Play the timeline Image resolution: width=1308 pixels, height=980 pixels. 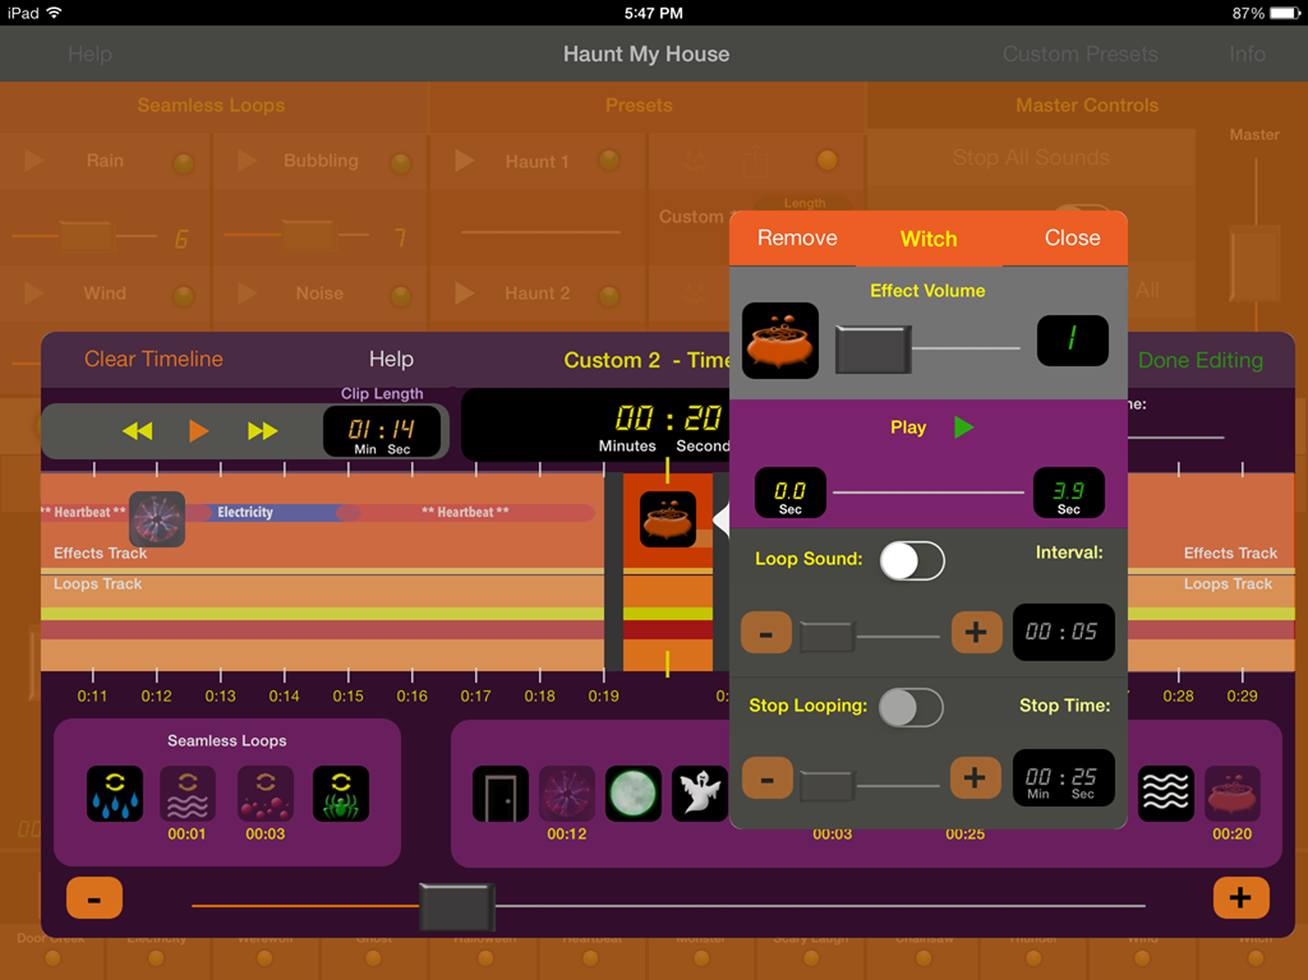click(x=198, y=431)
